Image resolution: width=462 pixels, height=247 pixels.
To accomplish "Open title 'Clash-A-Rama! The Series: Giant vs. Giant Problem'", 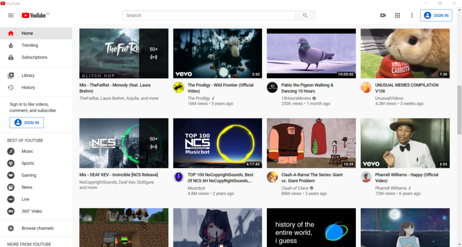I will pyautogui.click(x=312, y=178).
